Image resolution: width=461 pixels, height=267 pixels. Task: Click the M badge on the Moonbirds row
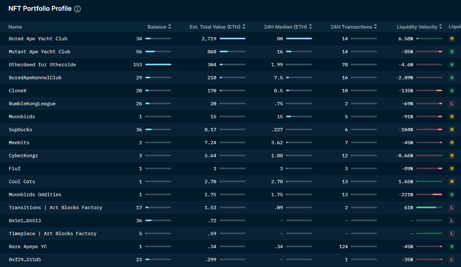pos(452,117)
